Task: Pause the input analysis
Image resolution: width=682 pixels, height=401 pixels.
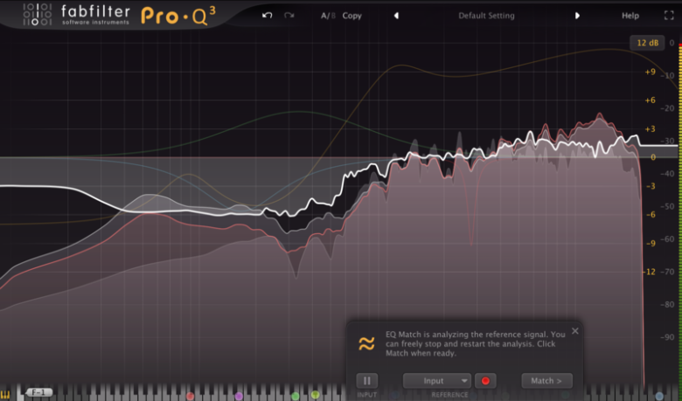Action: point(366,381)
